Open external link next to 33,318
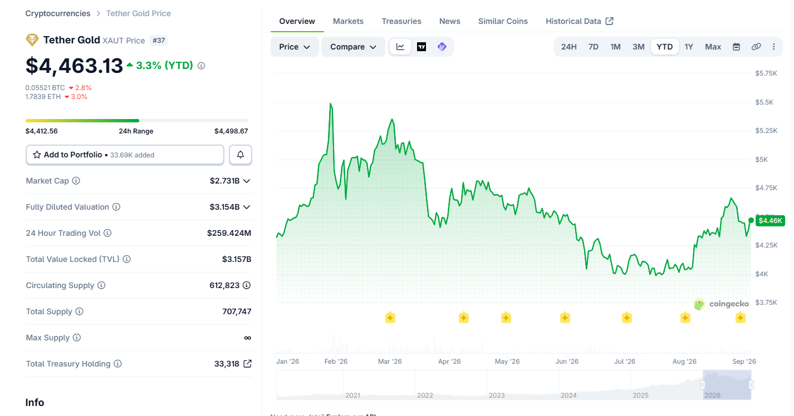Viewport: 794px width, 416px height. pyautogui.click(x=247, y=364)
